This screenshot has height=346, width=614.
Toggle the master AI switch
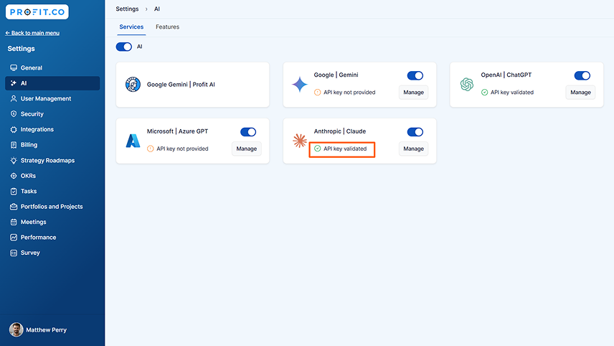[x=124, y=47]
